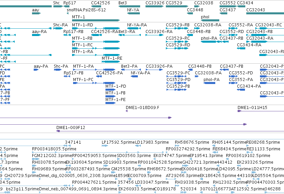Select the CG33926-PA protein label
Viewport: 284px width, 194px height.
(x=159, y=66)
